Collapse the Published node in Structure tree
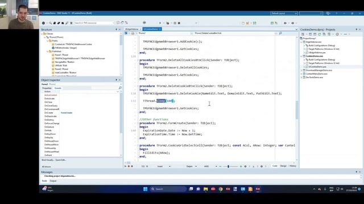 [48, 52]
